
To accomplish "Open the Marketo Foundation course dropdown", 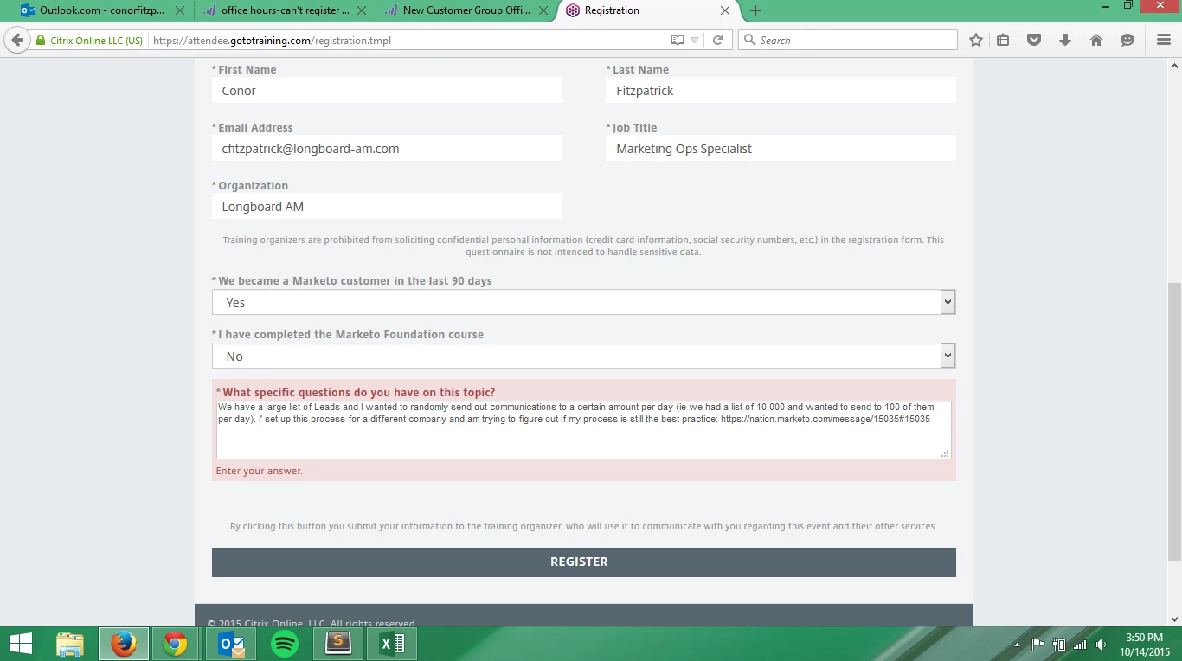I will [584, 356].
